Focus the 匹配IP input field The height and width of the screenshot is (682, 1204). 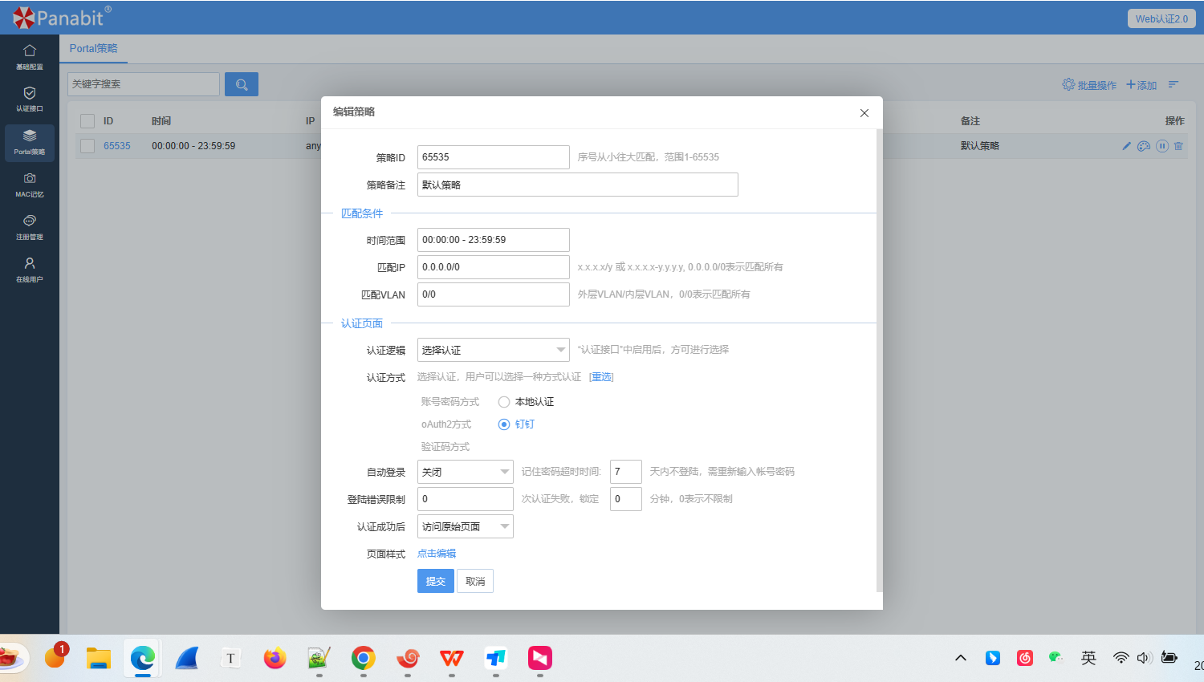(494, 267)
